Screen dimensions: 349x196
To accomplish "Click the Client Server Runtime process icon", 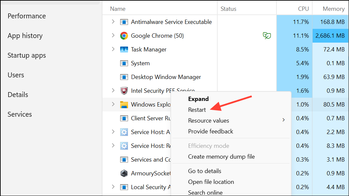I will pos(124,118).
